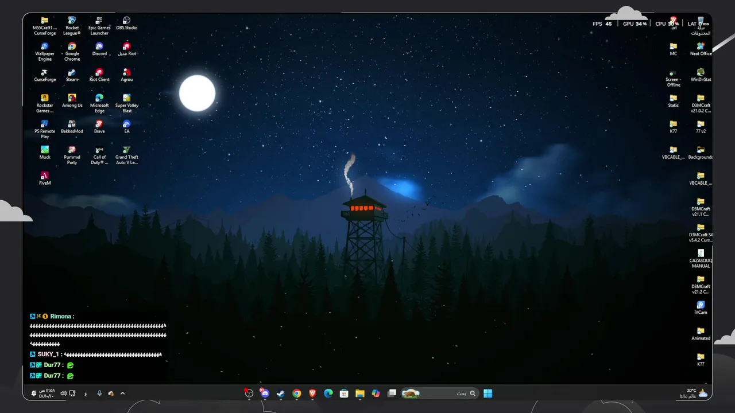The width and height of the screenshot is (735, 413).
Task: Open Chrome from the taskbar
Action: [x=296, y=393]
